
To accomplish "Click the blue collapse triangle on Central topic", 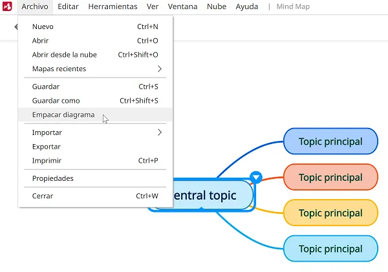I will (256, 177).
